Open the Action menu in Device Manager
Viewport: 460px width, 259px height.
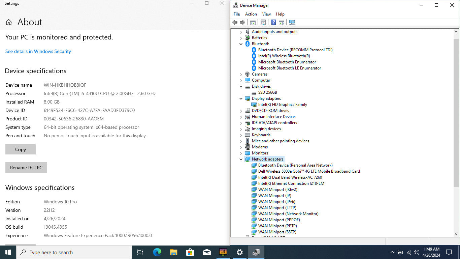coord(251,14)
